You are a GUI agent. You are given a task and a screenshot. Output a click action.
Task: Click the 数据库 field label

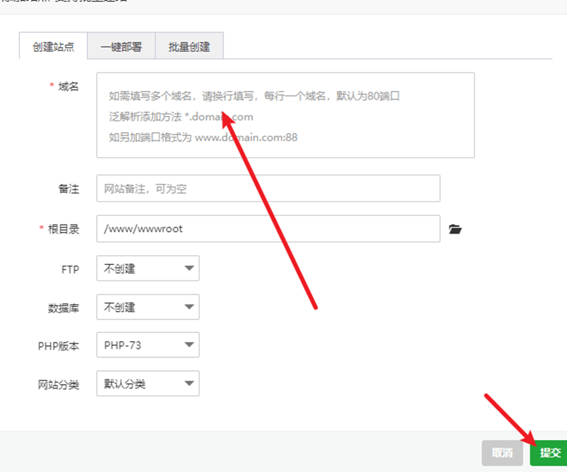[64, 308]
